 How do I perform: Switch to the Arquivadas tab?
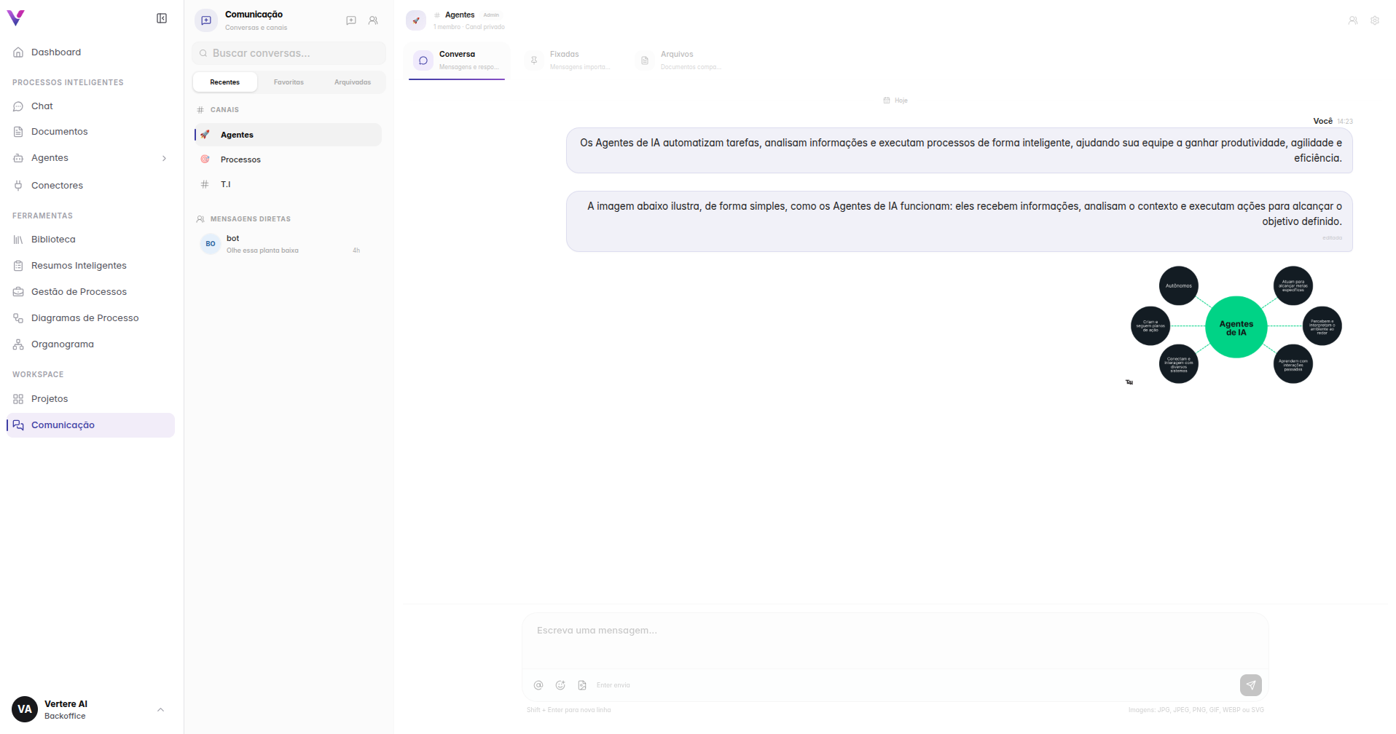(x=353, y=82)
